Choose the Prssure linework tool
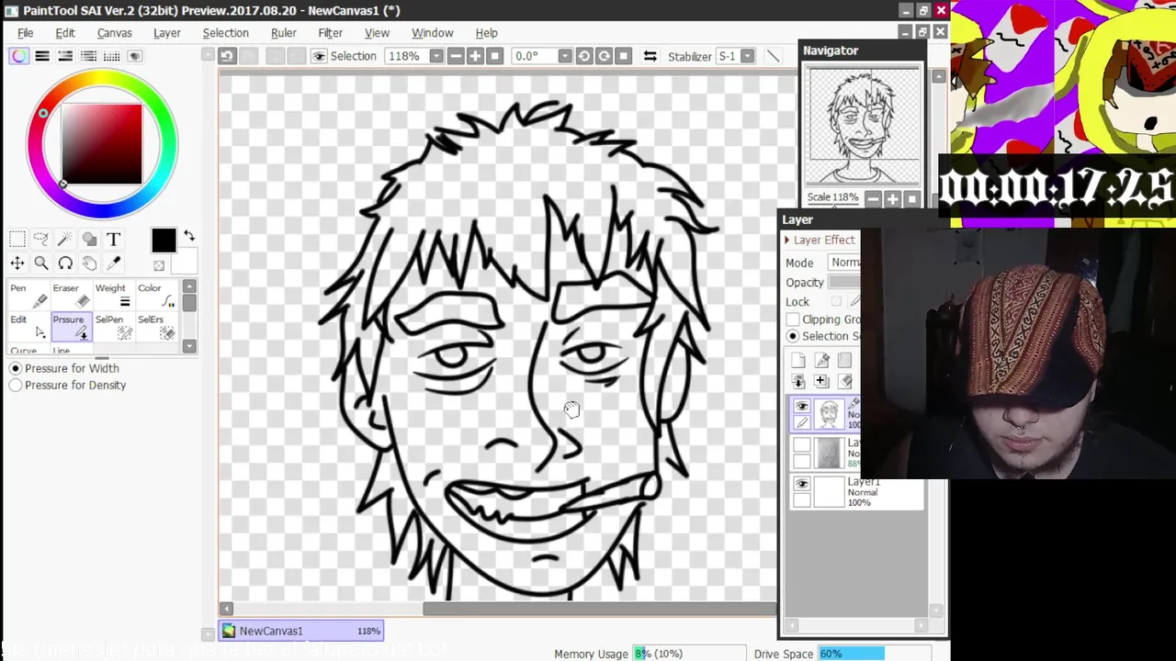Image resolution: width=1176 pixels, height=661 pixels. coord(70,327)
